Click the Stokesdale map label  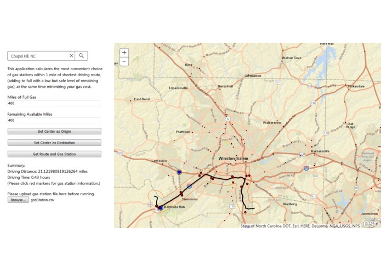pyautogui.click(x=356, y=86)
